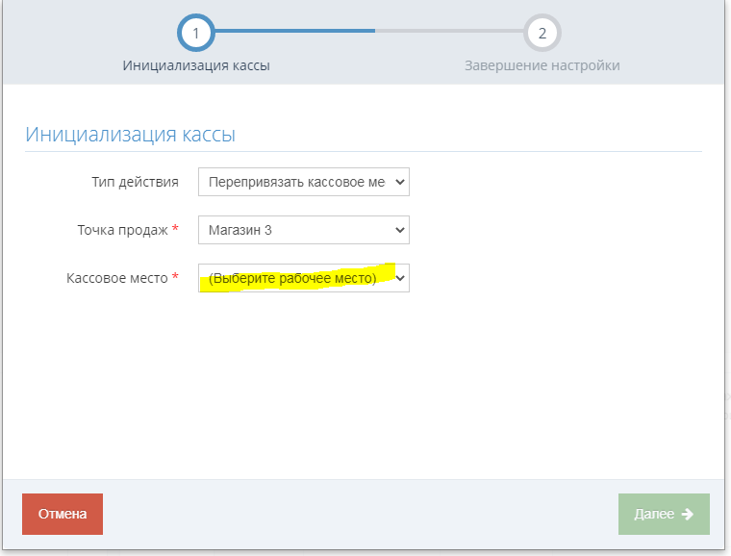The height and width of the screenshot is (556, 731).
Task: Open the Тип действия dropdown showing Перепривязать
Action: point(304,182)
